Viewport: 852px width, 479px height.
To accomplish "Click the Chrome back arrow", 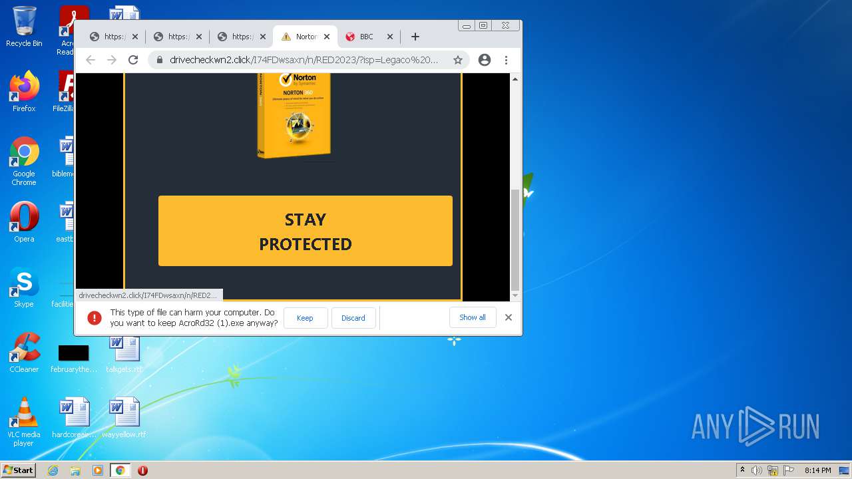I will (91, 60).
